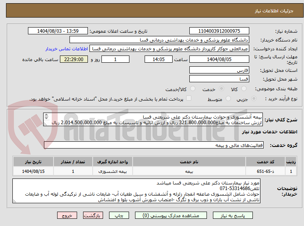Click the 'طبقه بندی موضوعی' label

pos(276,89)
